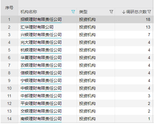154x124 pixels.
Task: Select the 序号 column header
Action: click(9, 8)
